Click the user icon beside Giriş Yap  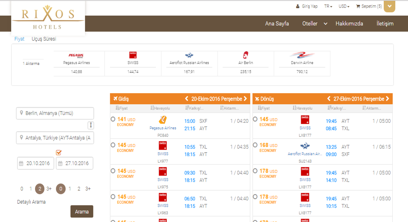point(298,6)
